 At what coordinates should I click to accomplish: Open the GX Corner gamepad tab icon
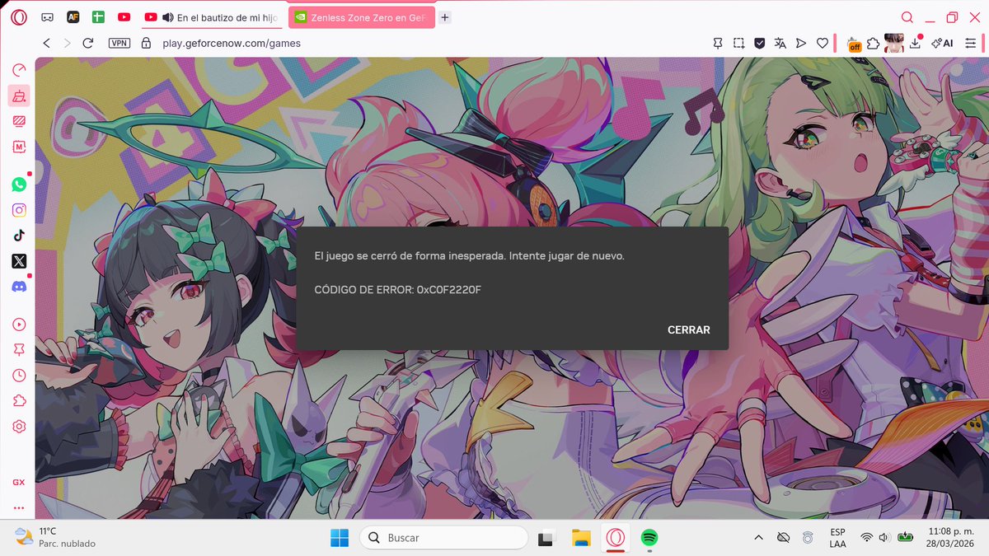tap(47, 16)
